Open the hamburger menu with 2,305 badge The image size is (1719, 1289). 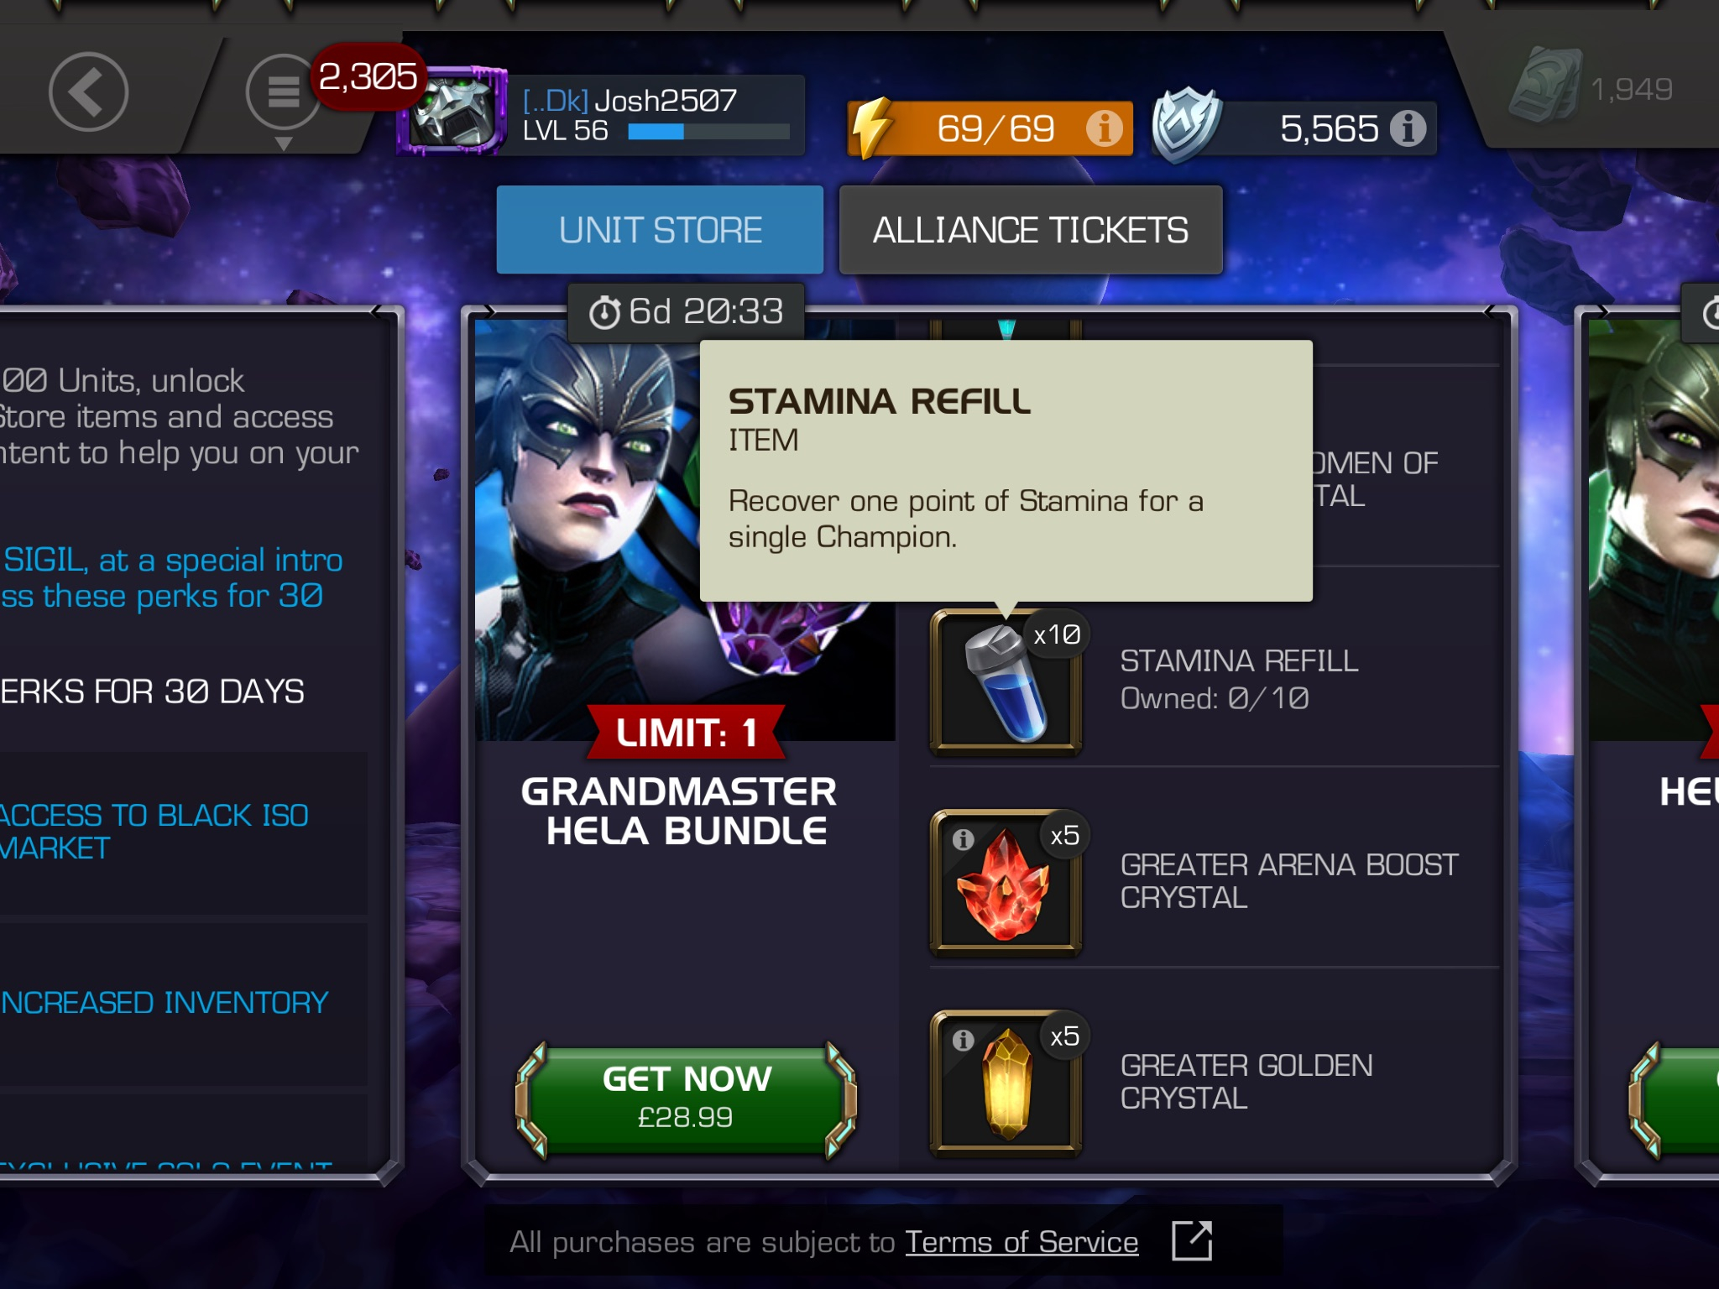[284, 92]
